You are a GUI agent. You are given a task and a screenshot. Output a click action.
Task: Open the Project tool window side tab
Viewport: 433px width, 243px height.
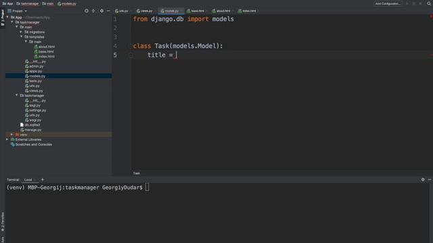[3, 18]
